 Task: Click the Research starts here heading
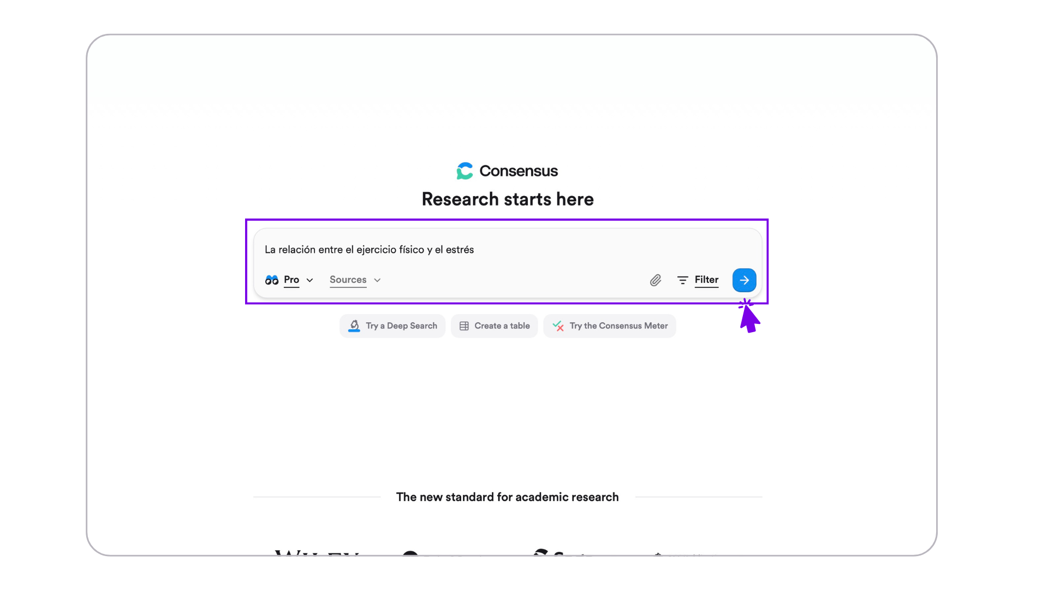tap(508, 199)
